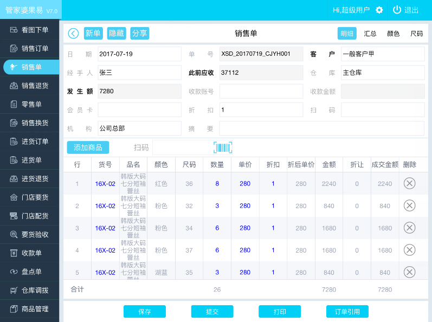
Task: Click the 收款金额 field
Action: pyautogui.click(x=383, y=91)
